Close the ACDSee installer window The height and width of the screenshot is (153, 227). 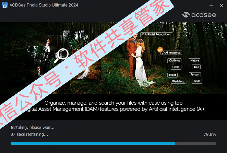click(222, 5)
